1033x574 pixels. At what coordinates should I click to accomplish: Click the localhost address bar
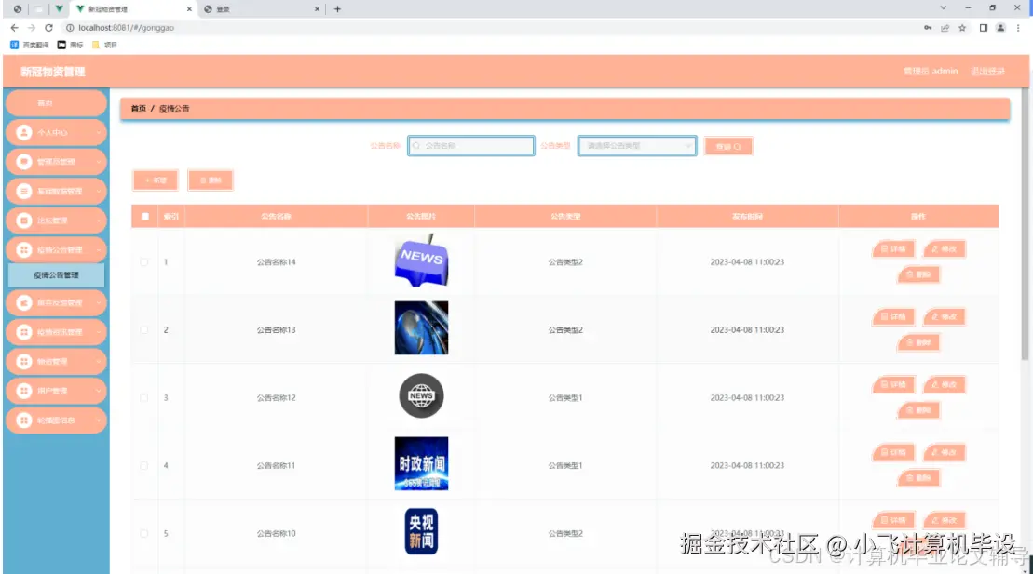487,28
